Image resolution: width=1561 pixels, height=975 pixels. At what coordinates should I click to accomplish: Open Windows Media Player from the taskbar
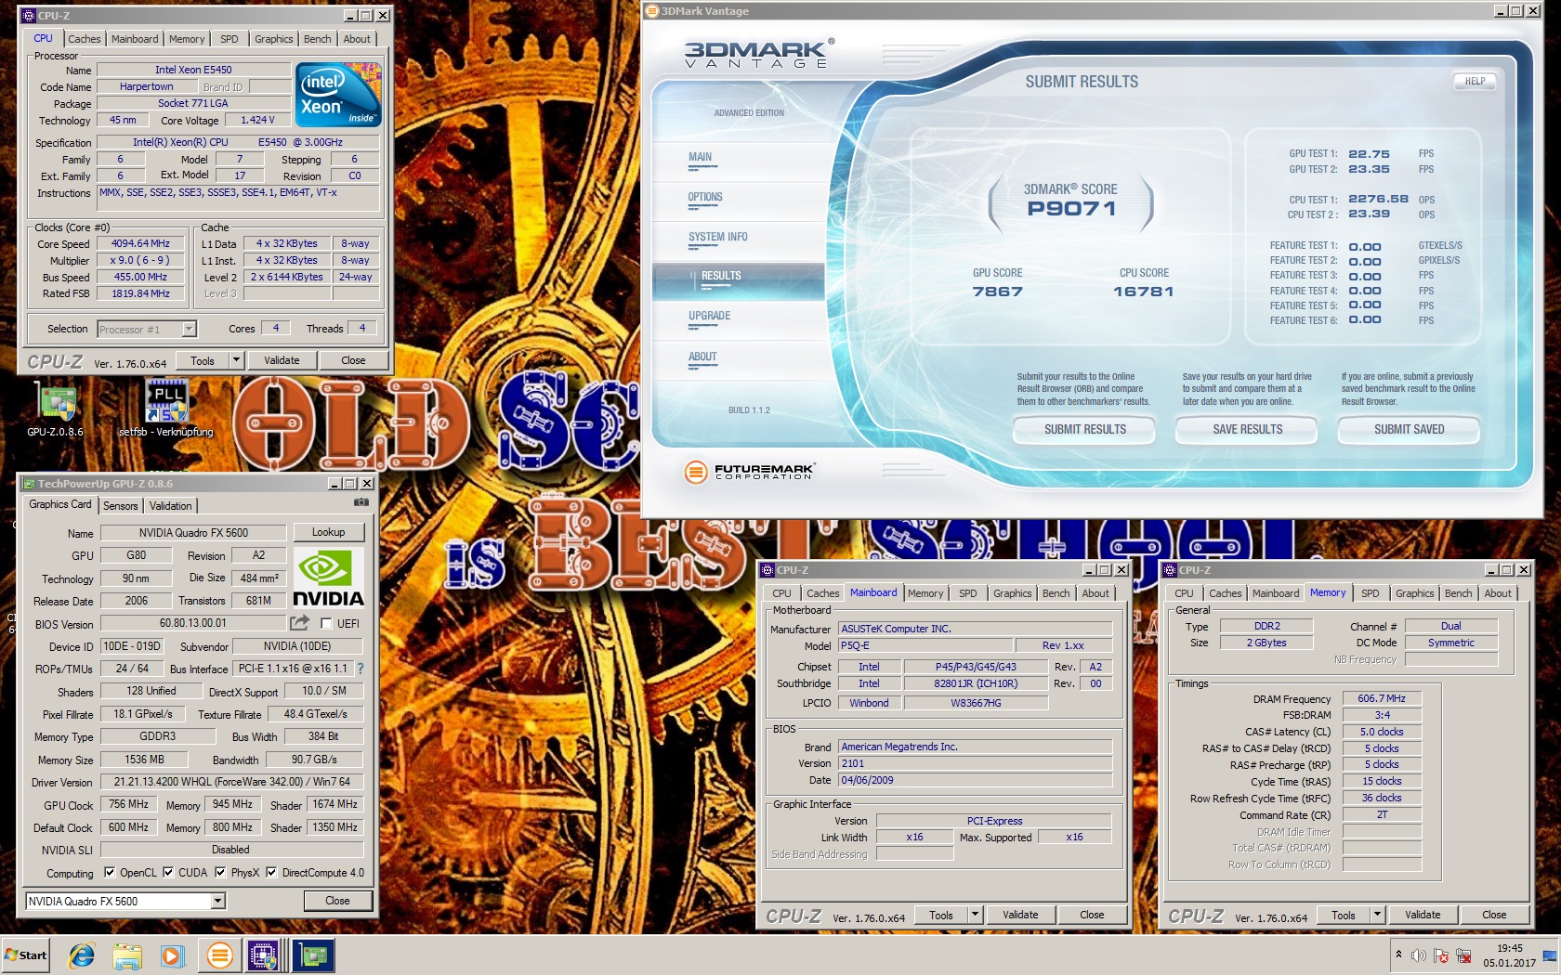pyautogui.click(x=172, y=955)
